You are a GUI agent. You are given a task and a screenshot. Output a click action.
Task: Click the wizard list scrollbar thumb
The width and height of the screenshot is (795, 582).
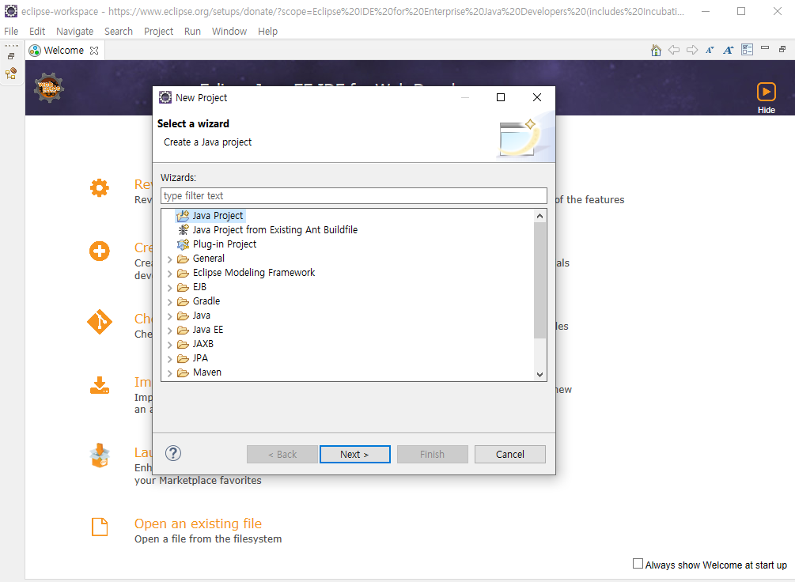pyautogui.click(x=540, y=281)
